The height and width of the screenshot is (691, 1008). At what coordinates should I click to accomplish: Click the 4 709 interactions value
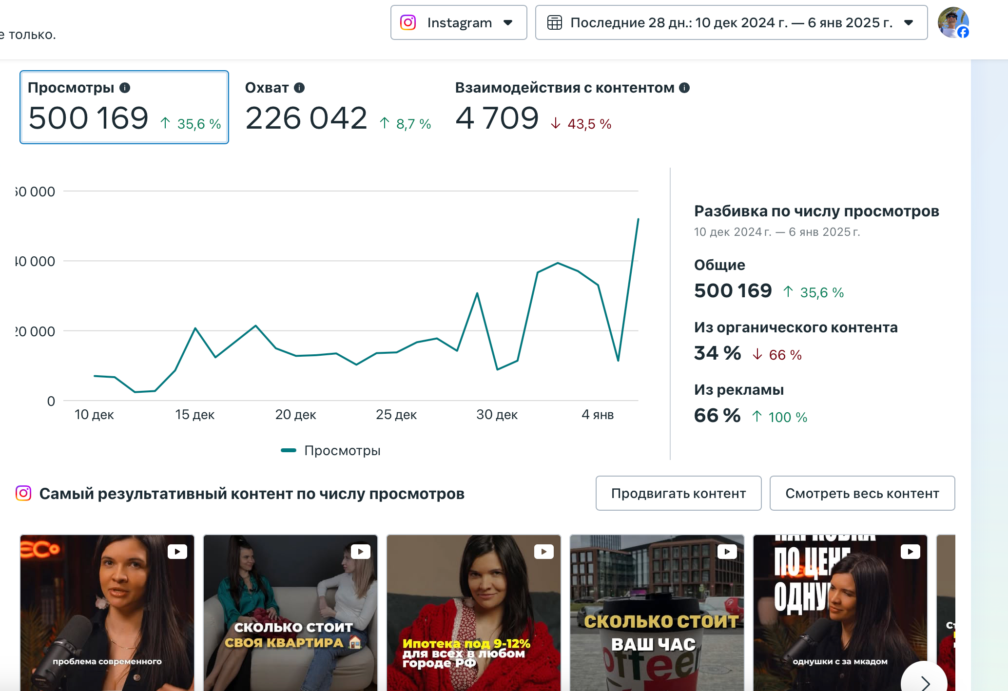click(x=497, y=118)
